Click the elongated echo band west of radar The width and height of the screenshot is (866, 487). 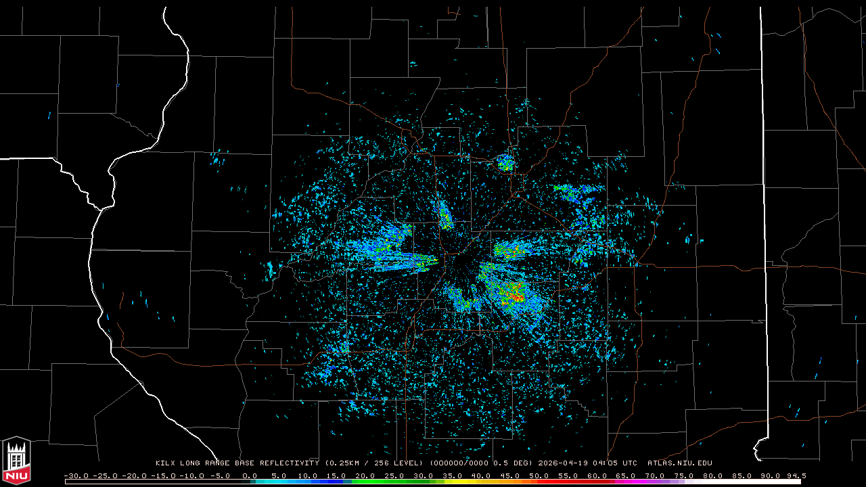[396, 260]
